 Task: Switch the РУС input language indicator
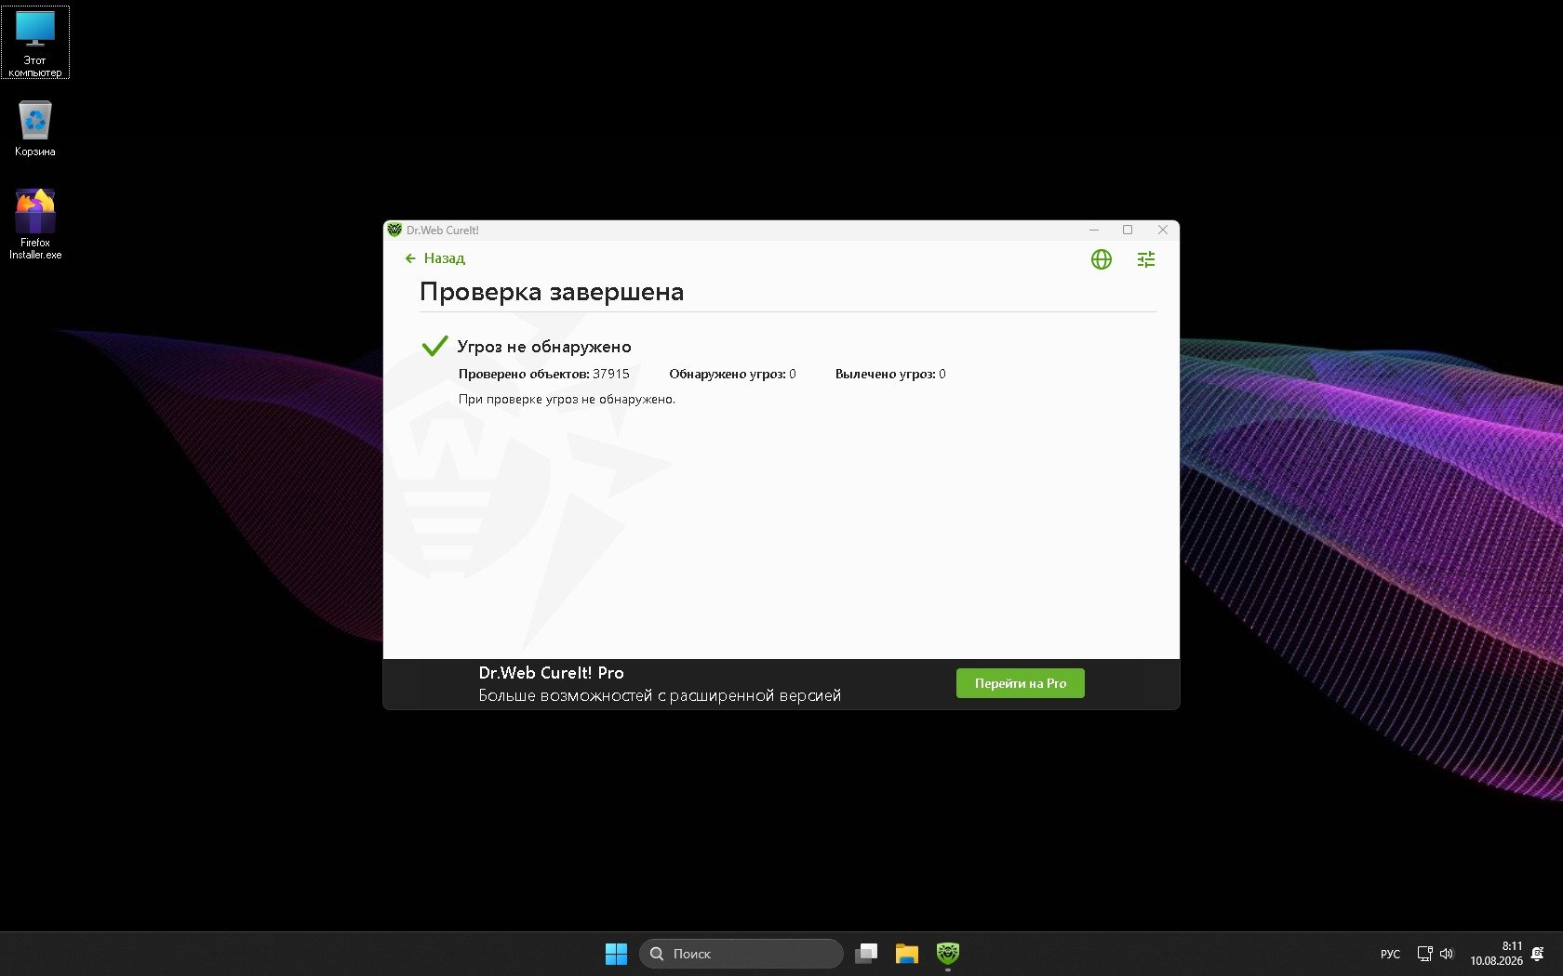click(1390, 955)
